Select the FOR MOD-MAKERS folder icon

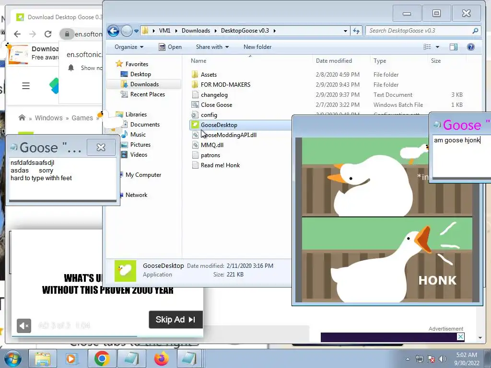[x=195, y=84]
